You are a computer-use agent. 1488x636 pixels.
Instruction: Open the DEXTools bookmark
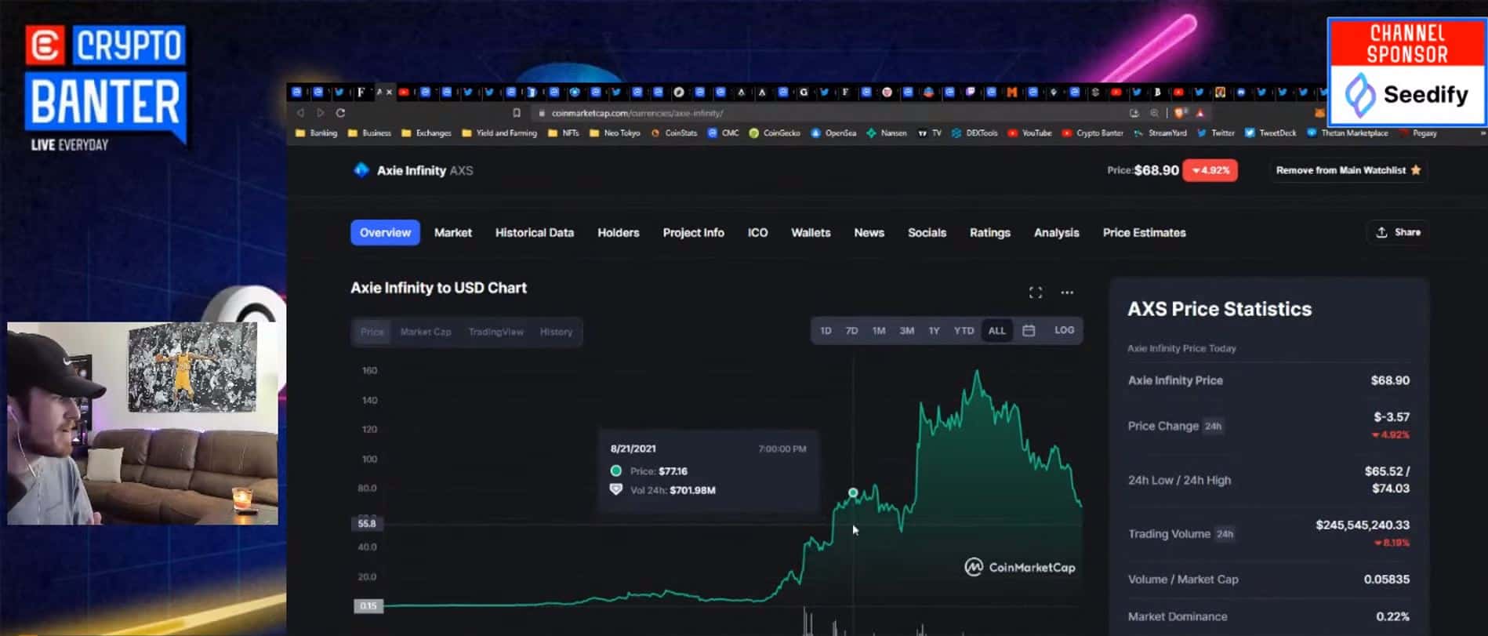974,133
